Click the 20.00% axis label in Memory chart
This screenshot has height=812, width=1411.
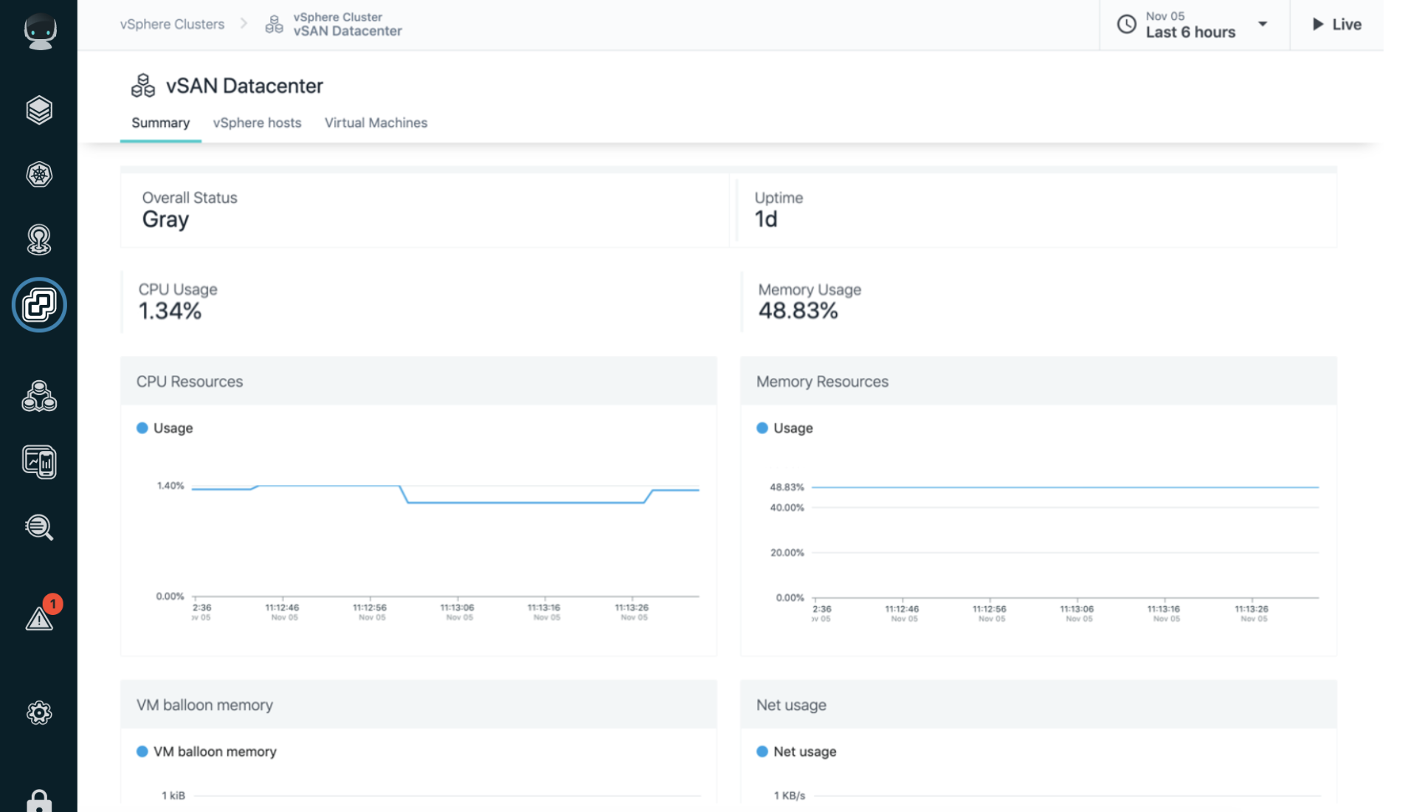coord(787,553)
